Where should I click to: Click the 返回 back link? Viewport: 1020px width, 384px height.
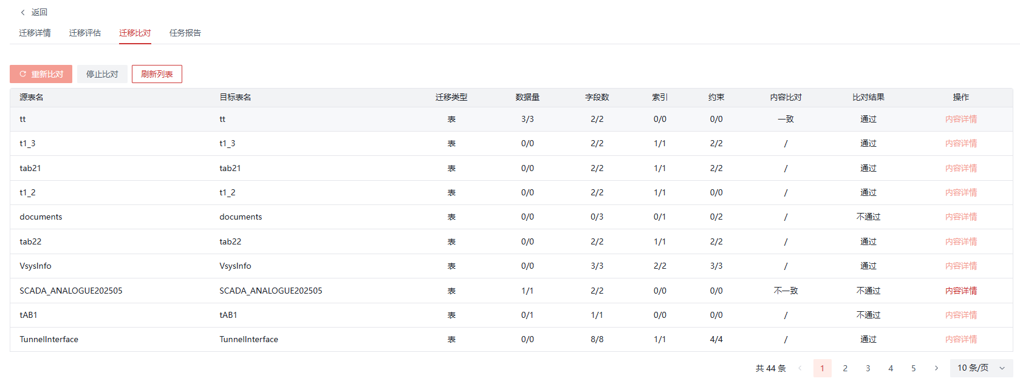pos(39,12)
